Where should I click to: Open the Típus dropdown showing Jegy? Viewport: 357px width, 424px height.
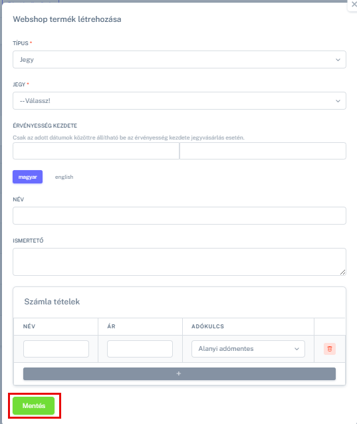pos(179,60)
